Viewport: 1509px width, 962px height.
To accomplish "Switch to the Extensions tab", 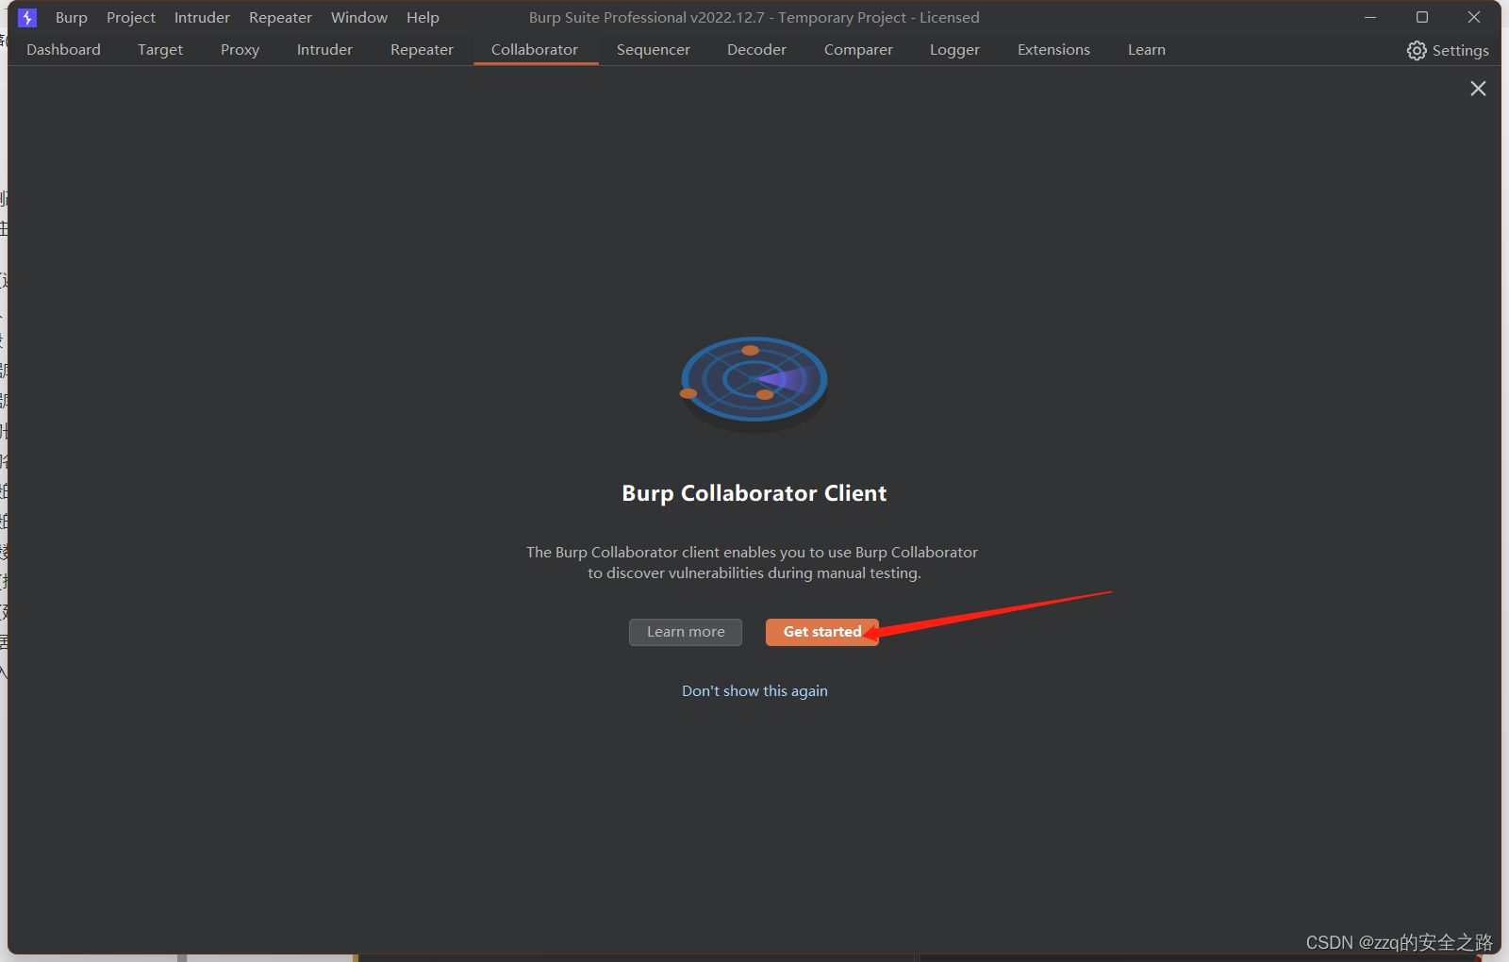I will point(1053,50).
